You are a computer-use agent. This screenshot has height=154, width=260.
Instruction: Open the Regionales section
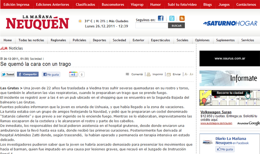[58, 40]
